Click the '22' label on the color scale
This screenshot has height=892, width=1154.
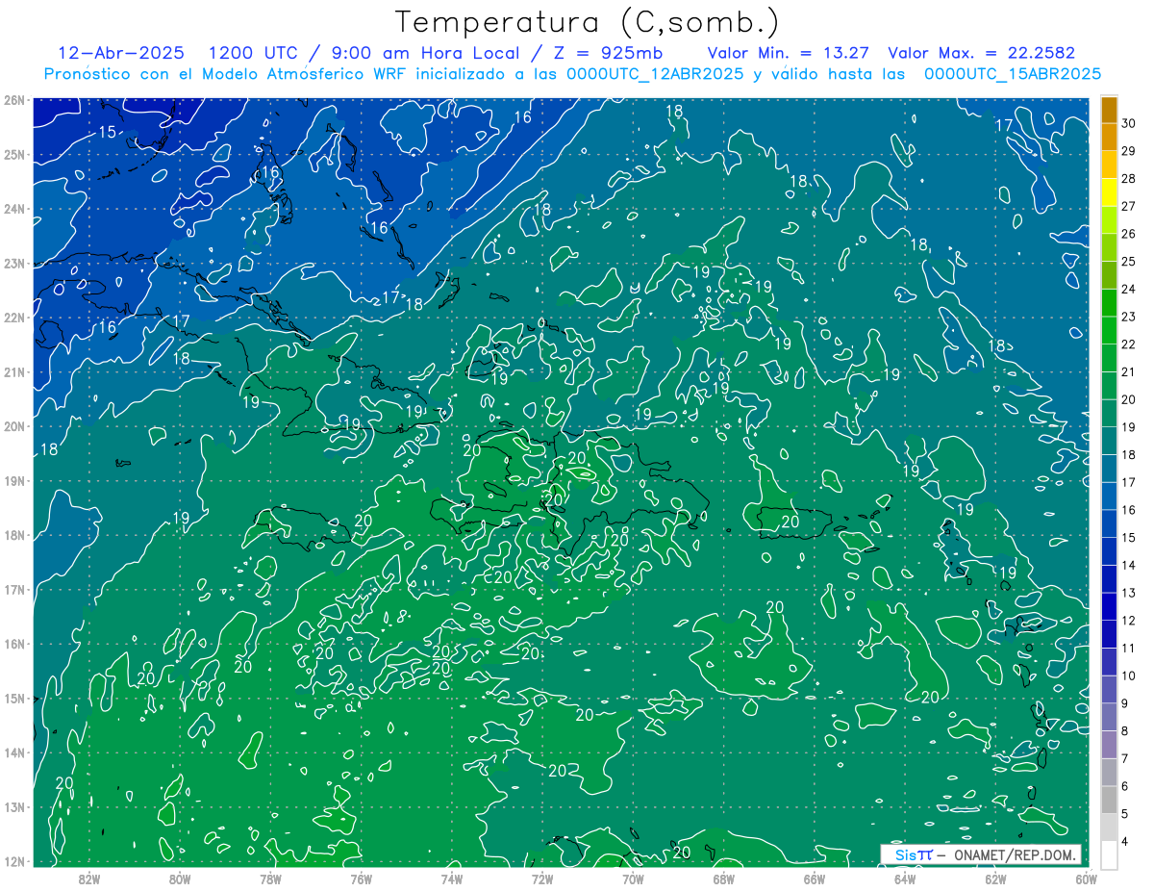1128,344
